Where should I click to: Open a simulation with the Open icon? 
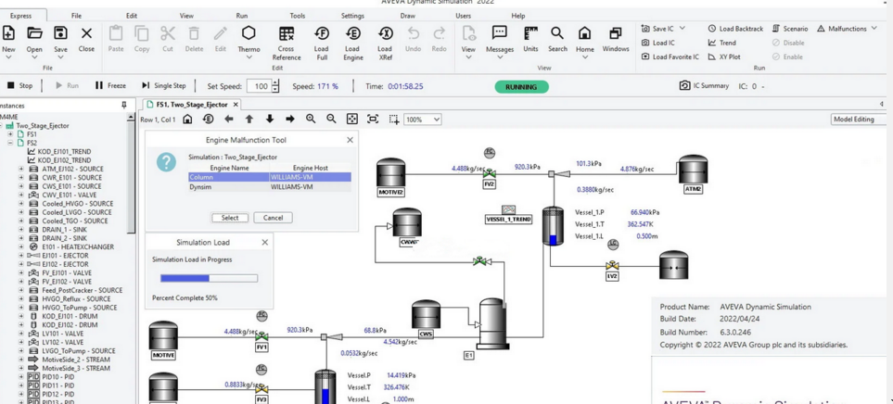coord(34,33)
